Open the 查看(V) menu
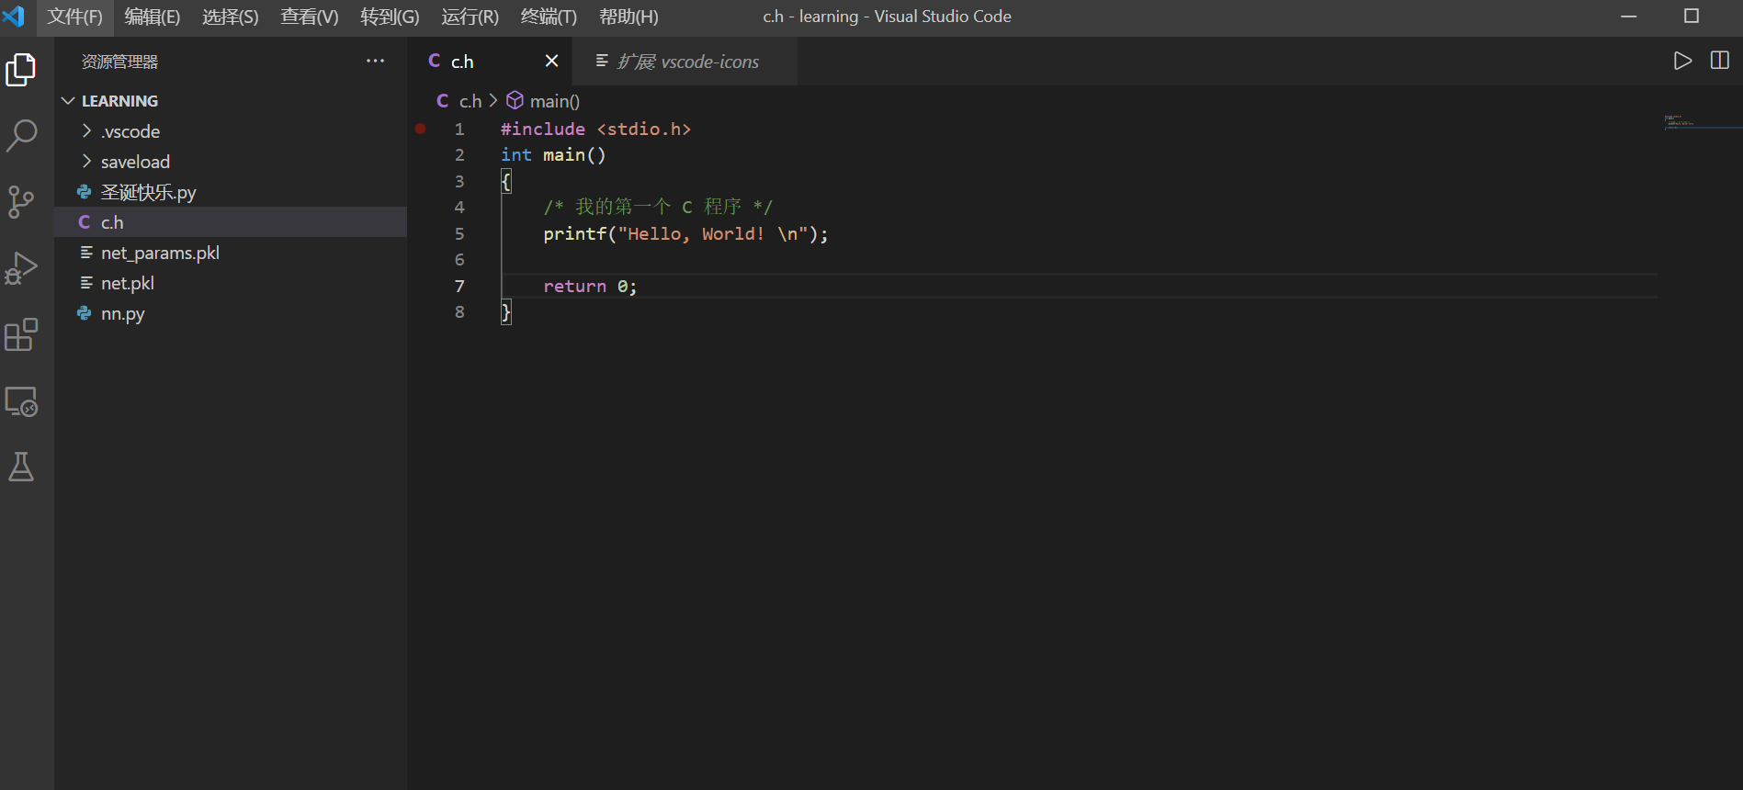 coord(310,17)
